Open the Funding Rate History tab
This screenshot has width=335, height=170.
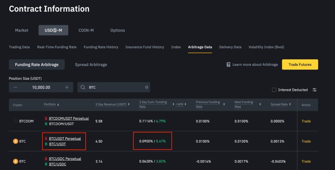pos(101,47)
